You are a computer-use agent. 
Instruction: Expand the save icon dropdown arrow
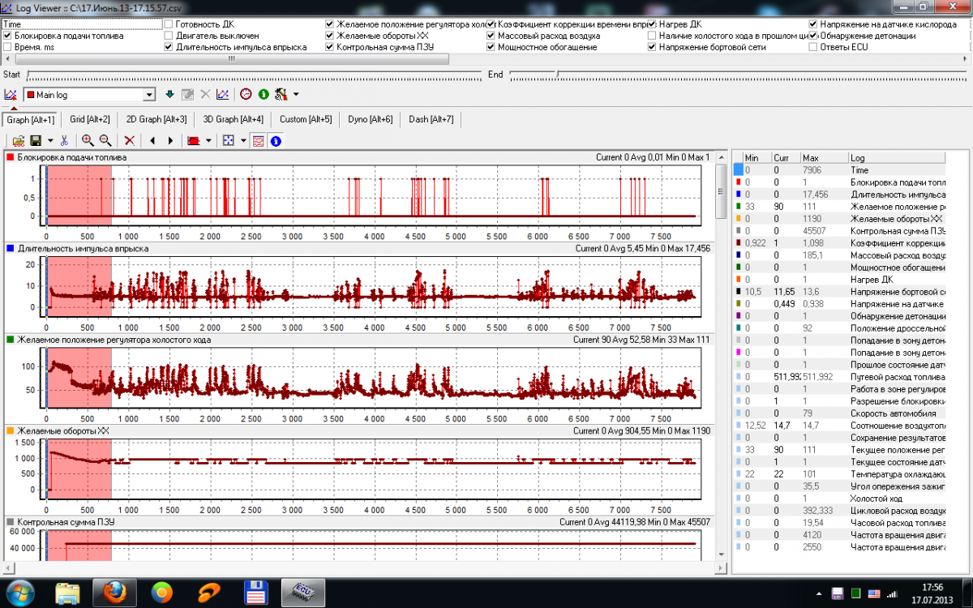point(50,140)
